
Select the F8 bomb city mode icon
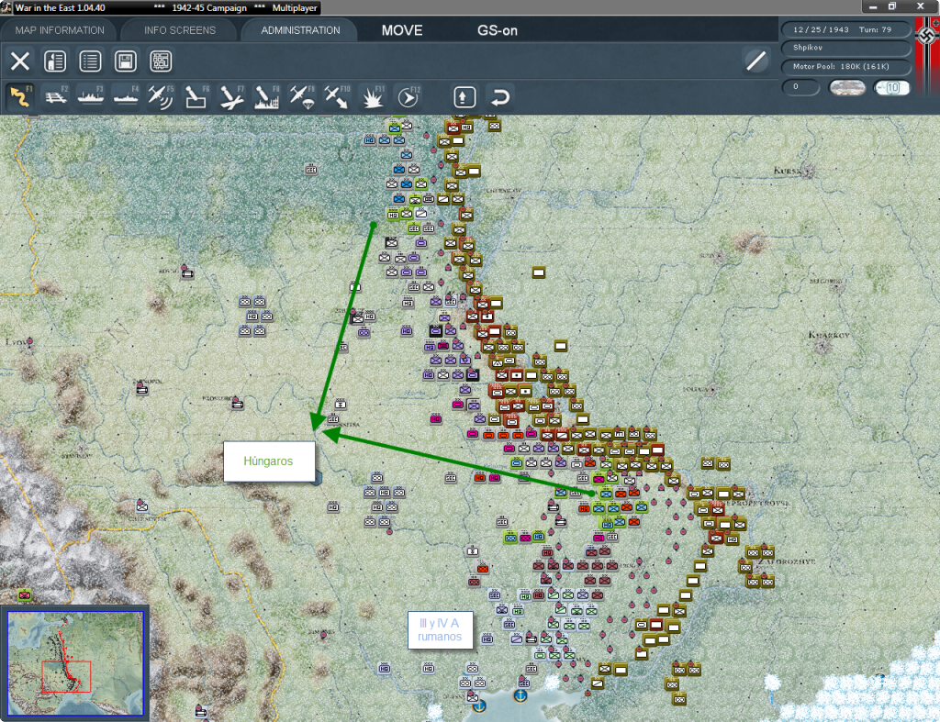pos(266,96)
